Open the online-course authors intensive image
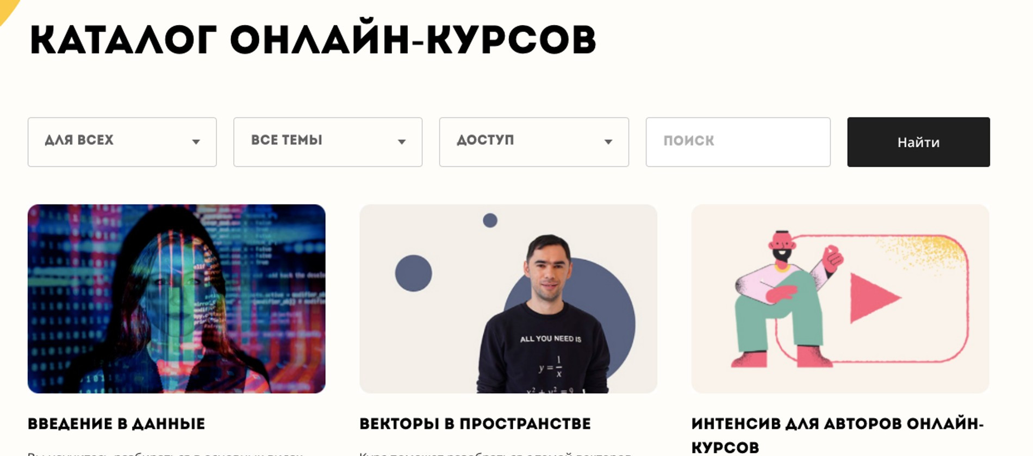 click(840, 298)
